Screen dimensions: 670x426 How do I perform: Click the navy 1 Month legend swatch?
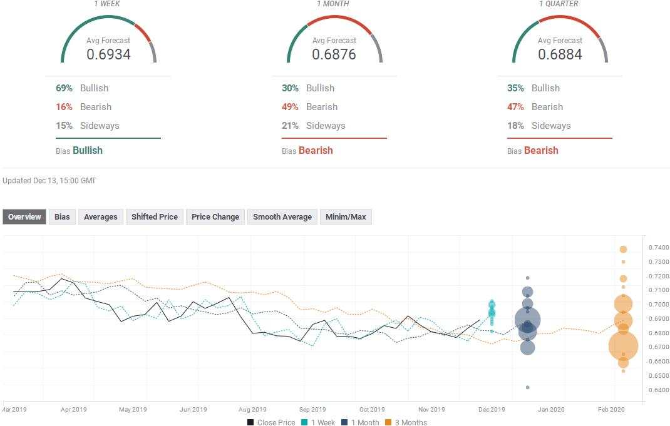(x=344, y=422)
